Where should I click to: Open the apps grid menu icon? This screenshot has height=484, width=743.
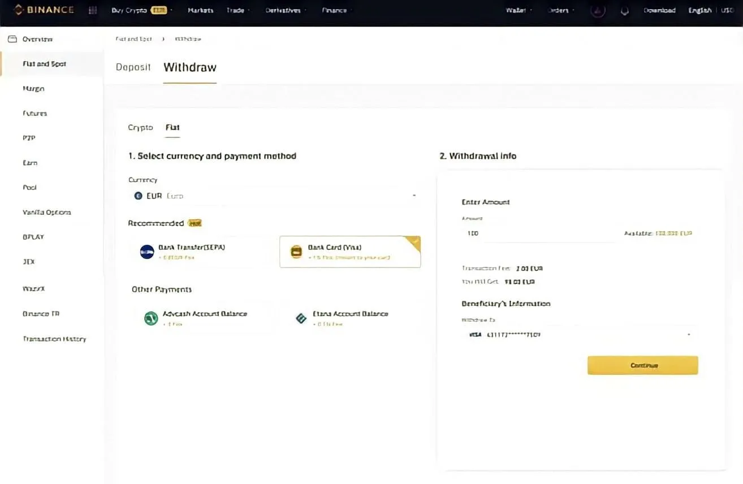point(93,10)
